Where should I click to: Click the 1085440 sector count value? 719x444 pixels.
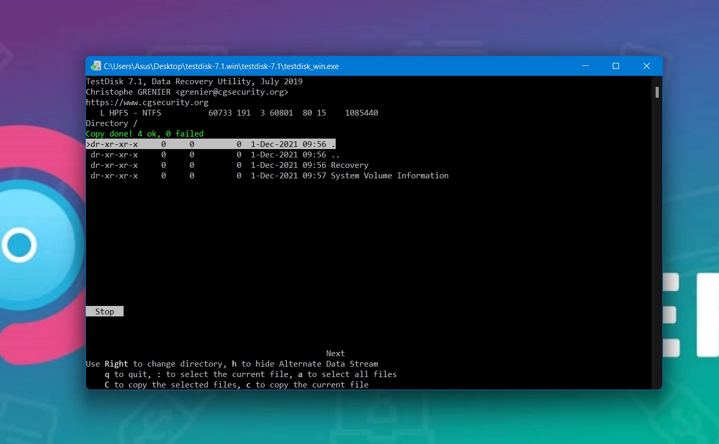[x=361, y=113]
